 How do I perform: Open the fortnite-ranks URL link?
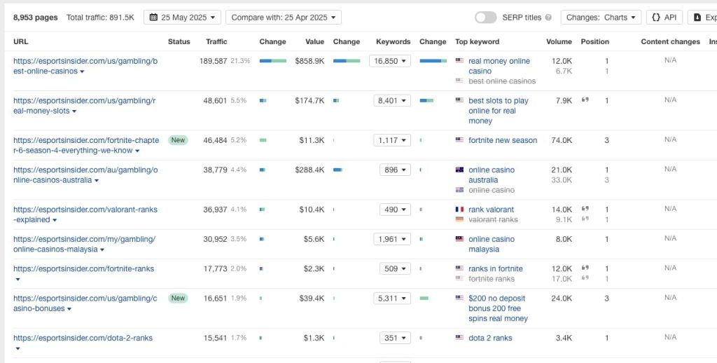point(84,268)
